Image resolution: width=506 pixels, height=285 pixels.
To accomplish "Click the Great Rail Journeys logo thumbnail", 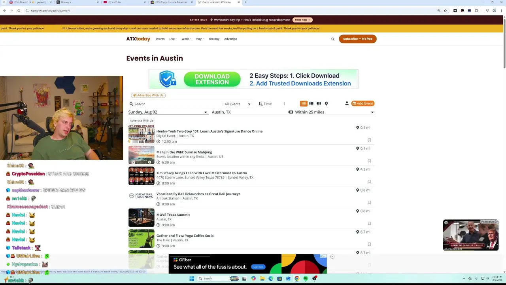I will pyautogui.click(x=141, y=196).
